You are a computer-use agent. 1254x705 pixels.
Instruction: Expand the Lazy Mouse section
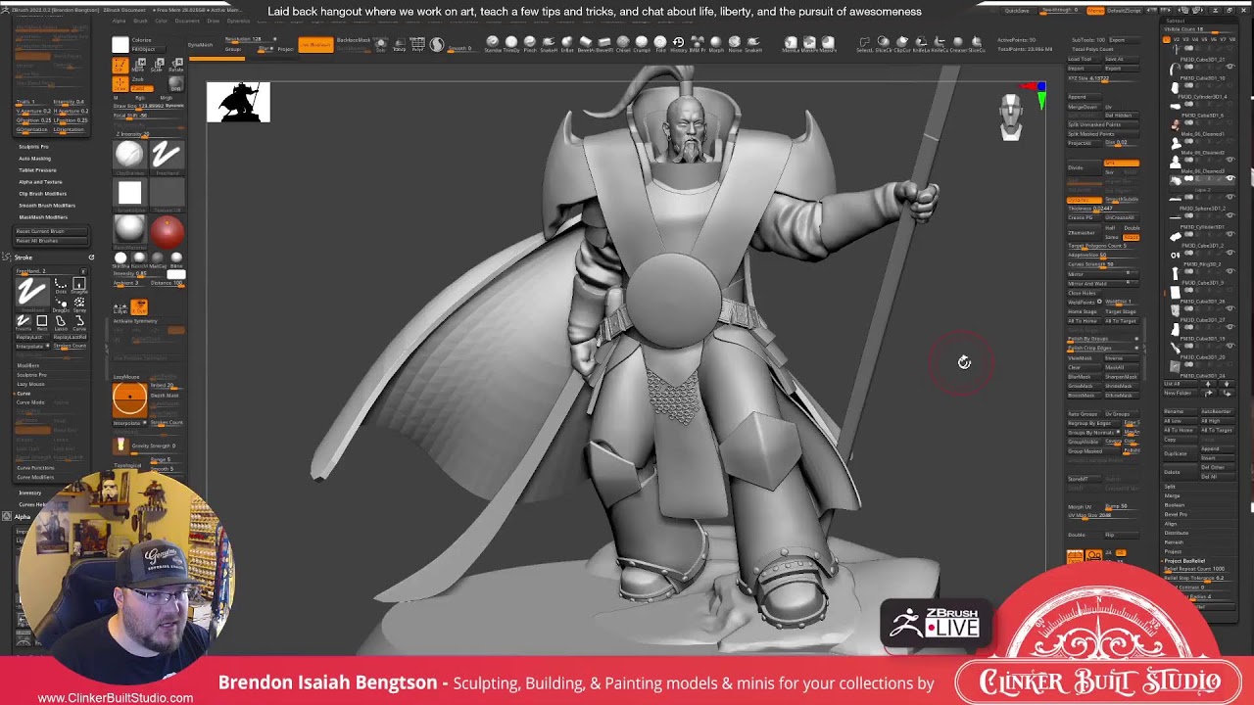30,384
